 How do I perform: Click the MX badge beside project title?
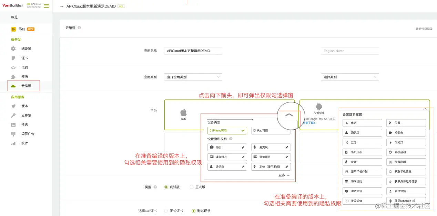tap(121, 6)
